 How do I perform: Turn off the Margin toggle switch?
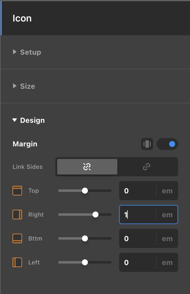click(x=167, y=144)
